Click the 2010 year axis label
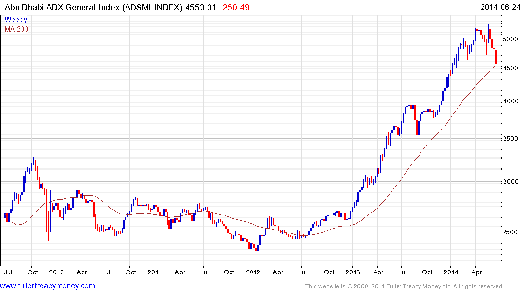Screen dimensions: 525x293 (x=56, y=272)
